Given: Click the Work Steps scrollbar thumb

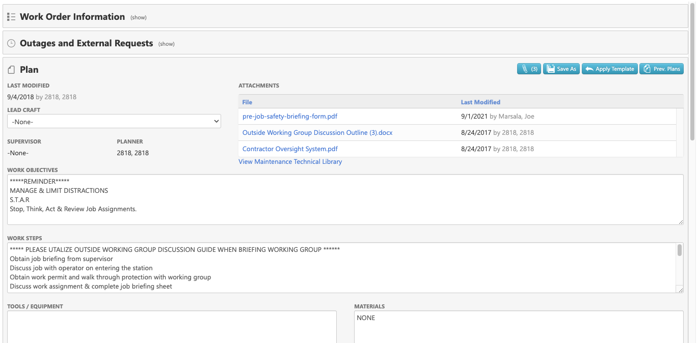Looking at the screenshot, I should point(679,250).
